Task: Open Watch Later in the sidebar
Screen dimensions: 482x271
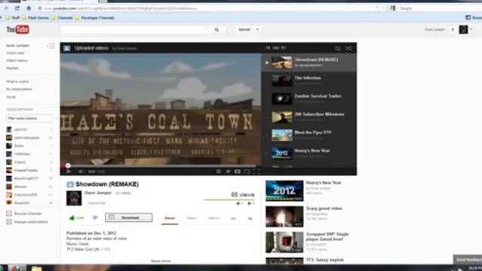Action: (15, 53)
